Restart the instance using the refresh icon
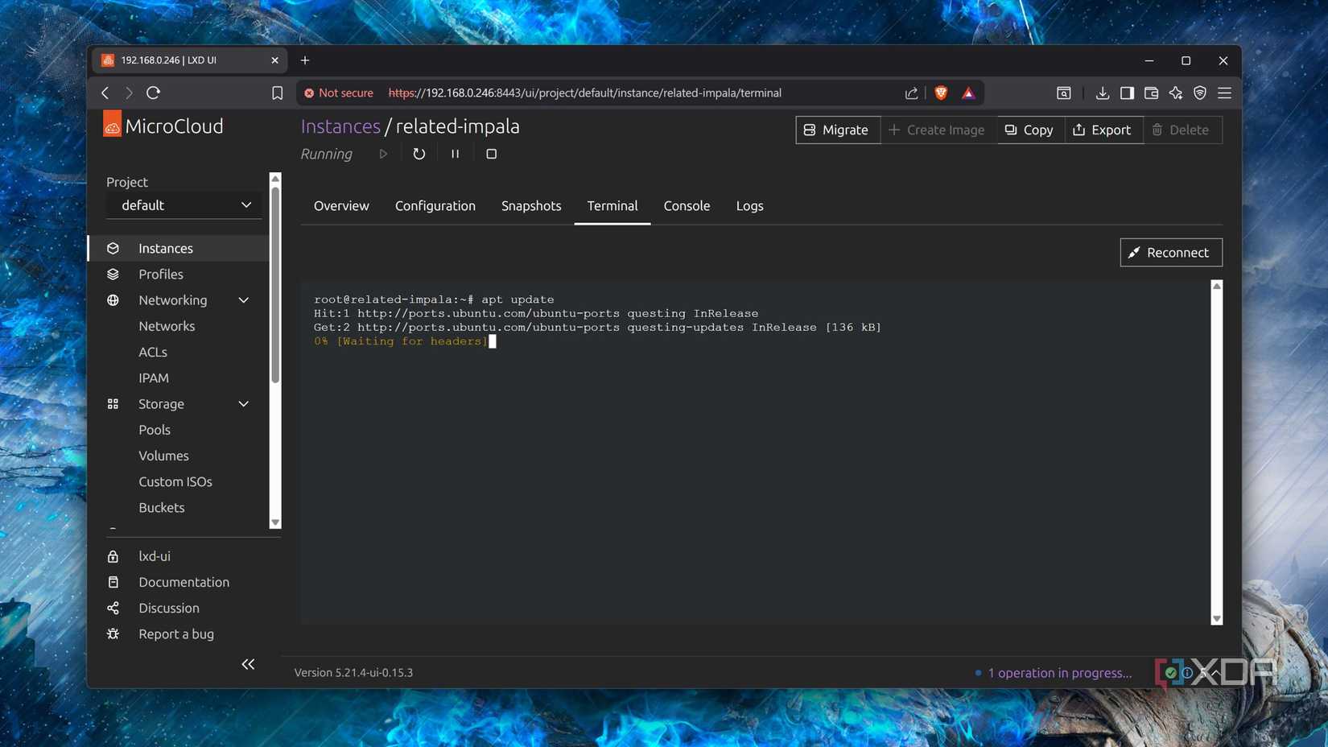This screenshot has height=747, width=1328. 419,154
